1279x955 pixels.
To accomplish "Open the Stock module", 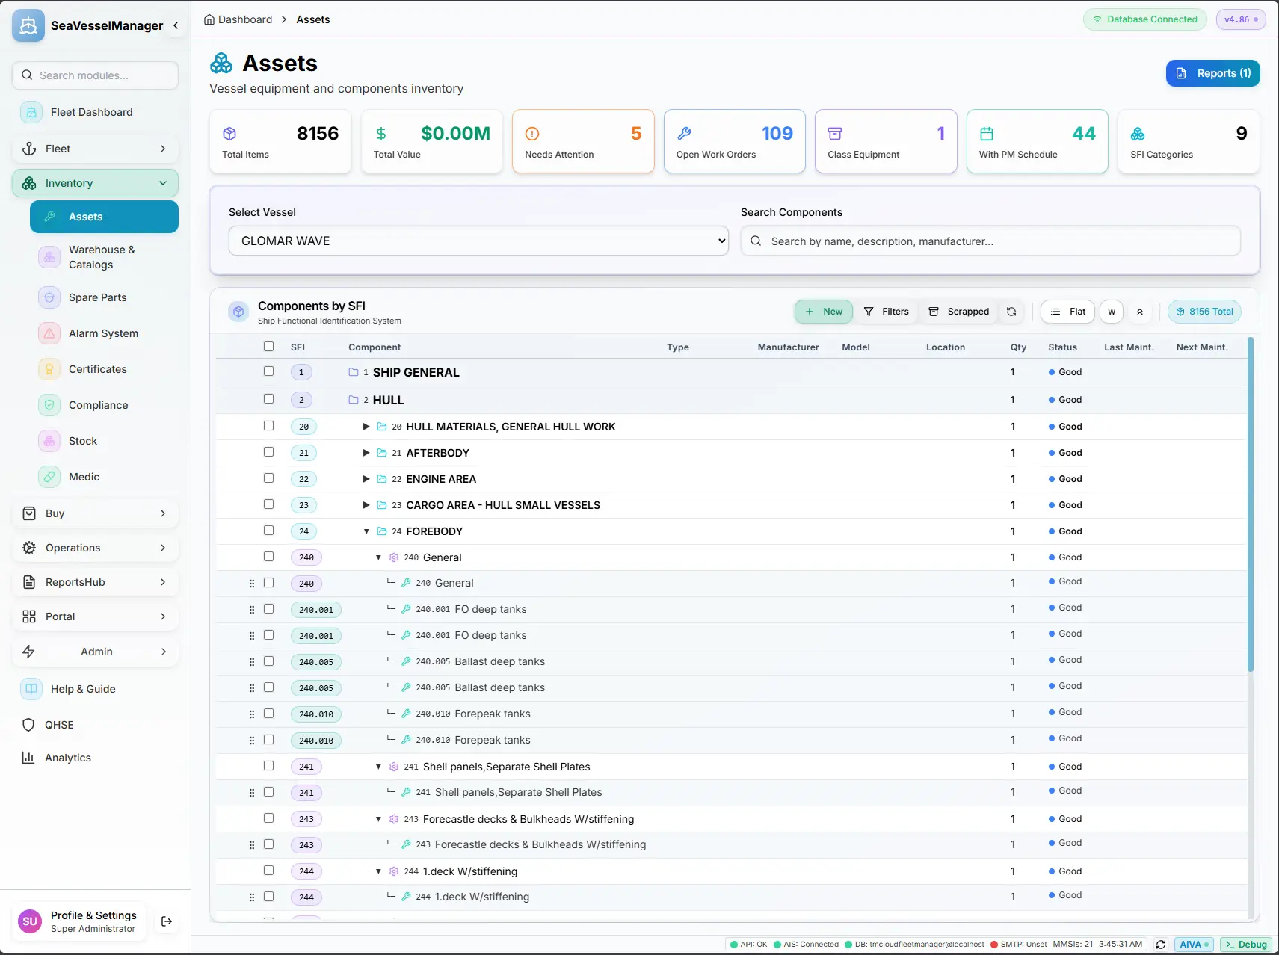I will coord(104,441).
